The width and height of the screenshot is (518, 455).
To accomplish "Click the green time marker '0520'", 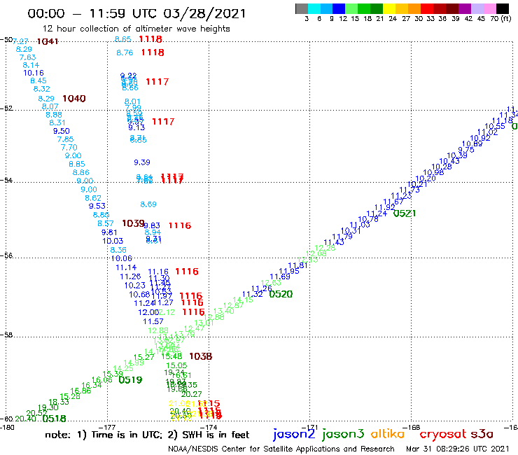I will click(x=281, y=294).
